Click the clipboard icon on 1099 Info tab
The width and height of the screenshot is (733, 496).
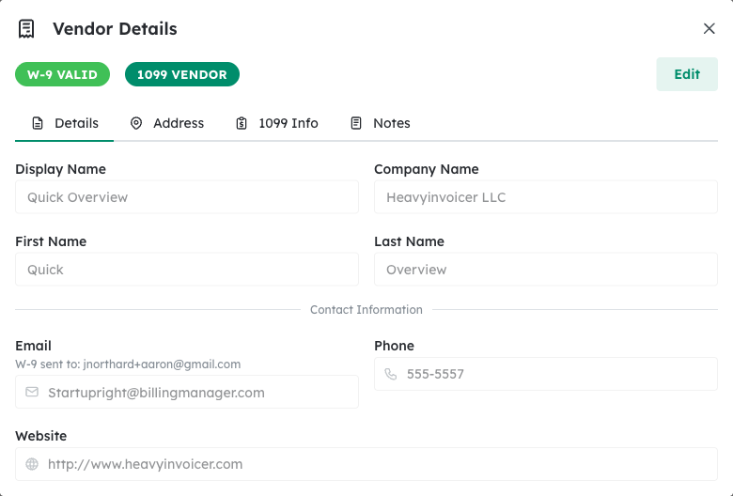coord(242,123)
